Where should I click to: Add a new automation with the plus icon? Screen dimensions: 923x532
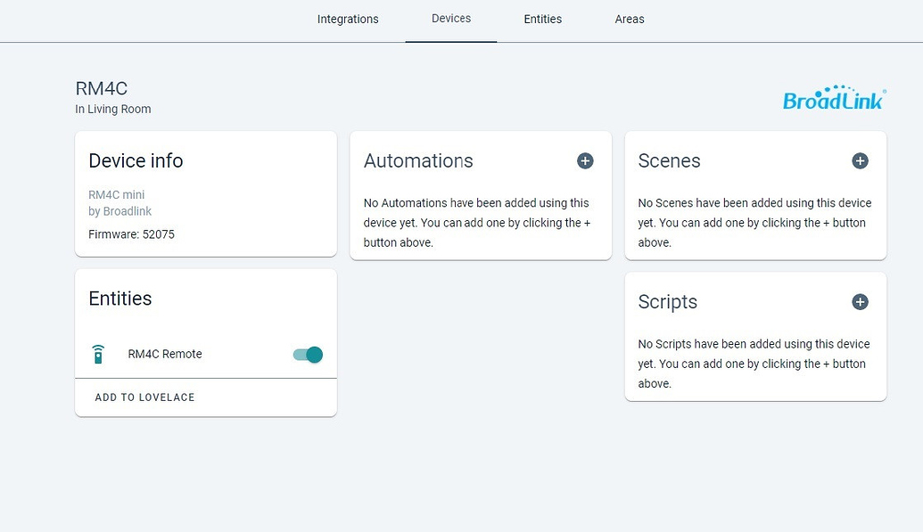[585, 161]
